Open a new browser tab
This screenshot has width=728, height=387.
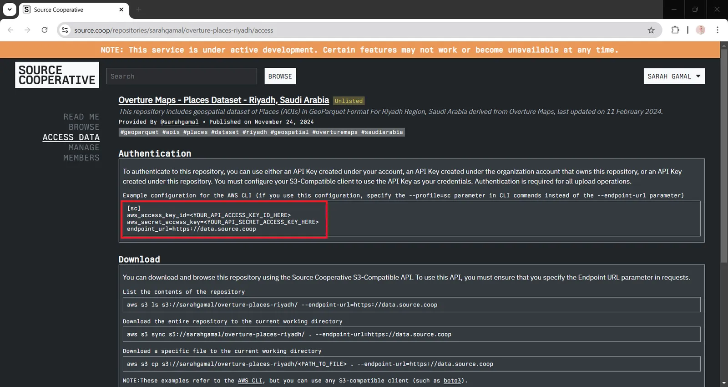[x=138, y=10]
